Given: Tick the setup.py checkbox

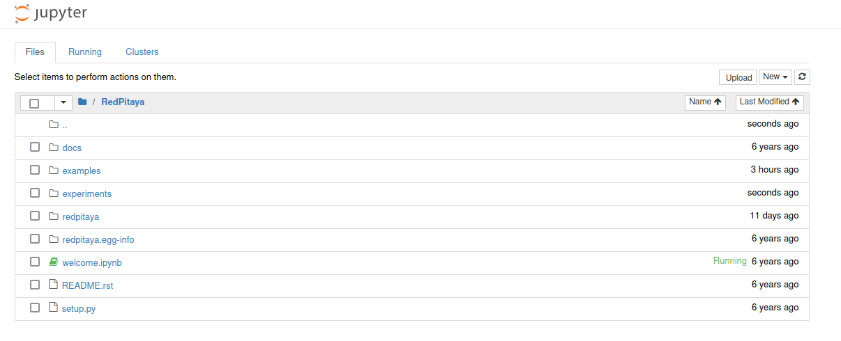Looking at the screenshot, I should (x=35, y=308).
